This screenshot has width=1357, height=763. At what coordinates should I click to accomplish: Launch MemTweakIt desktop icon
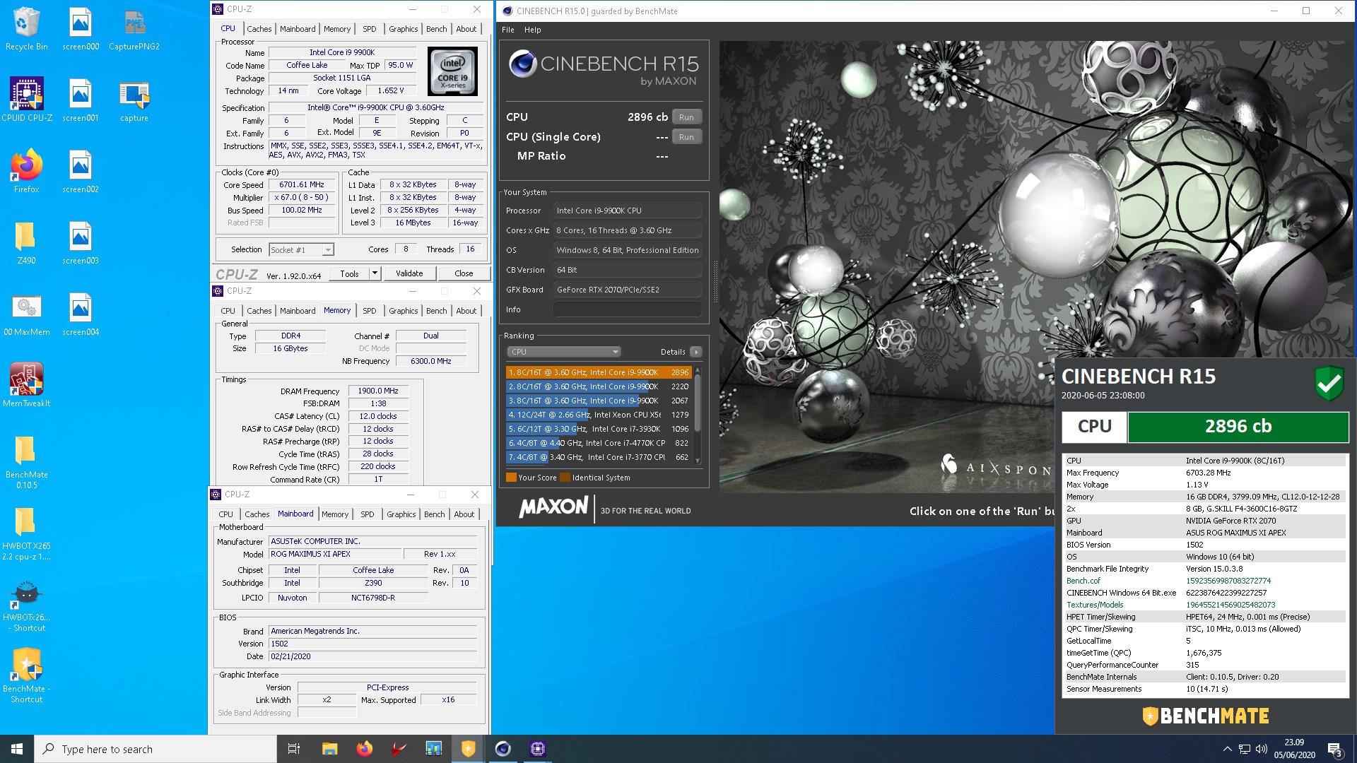(26, 385)
